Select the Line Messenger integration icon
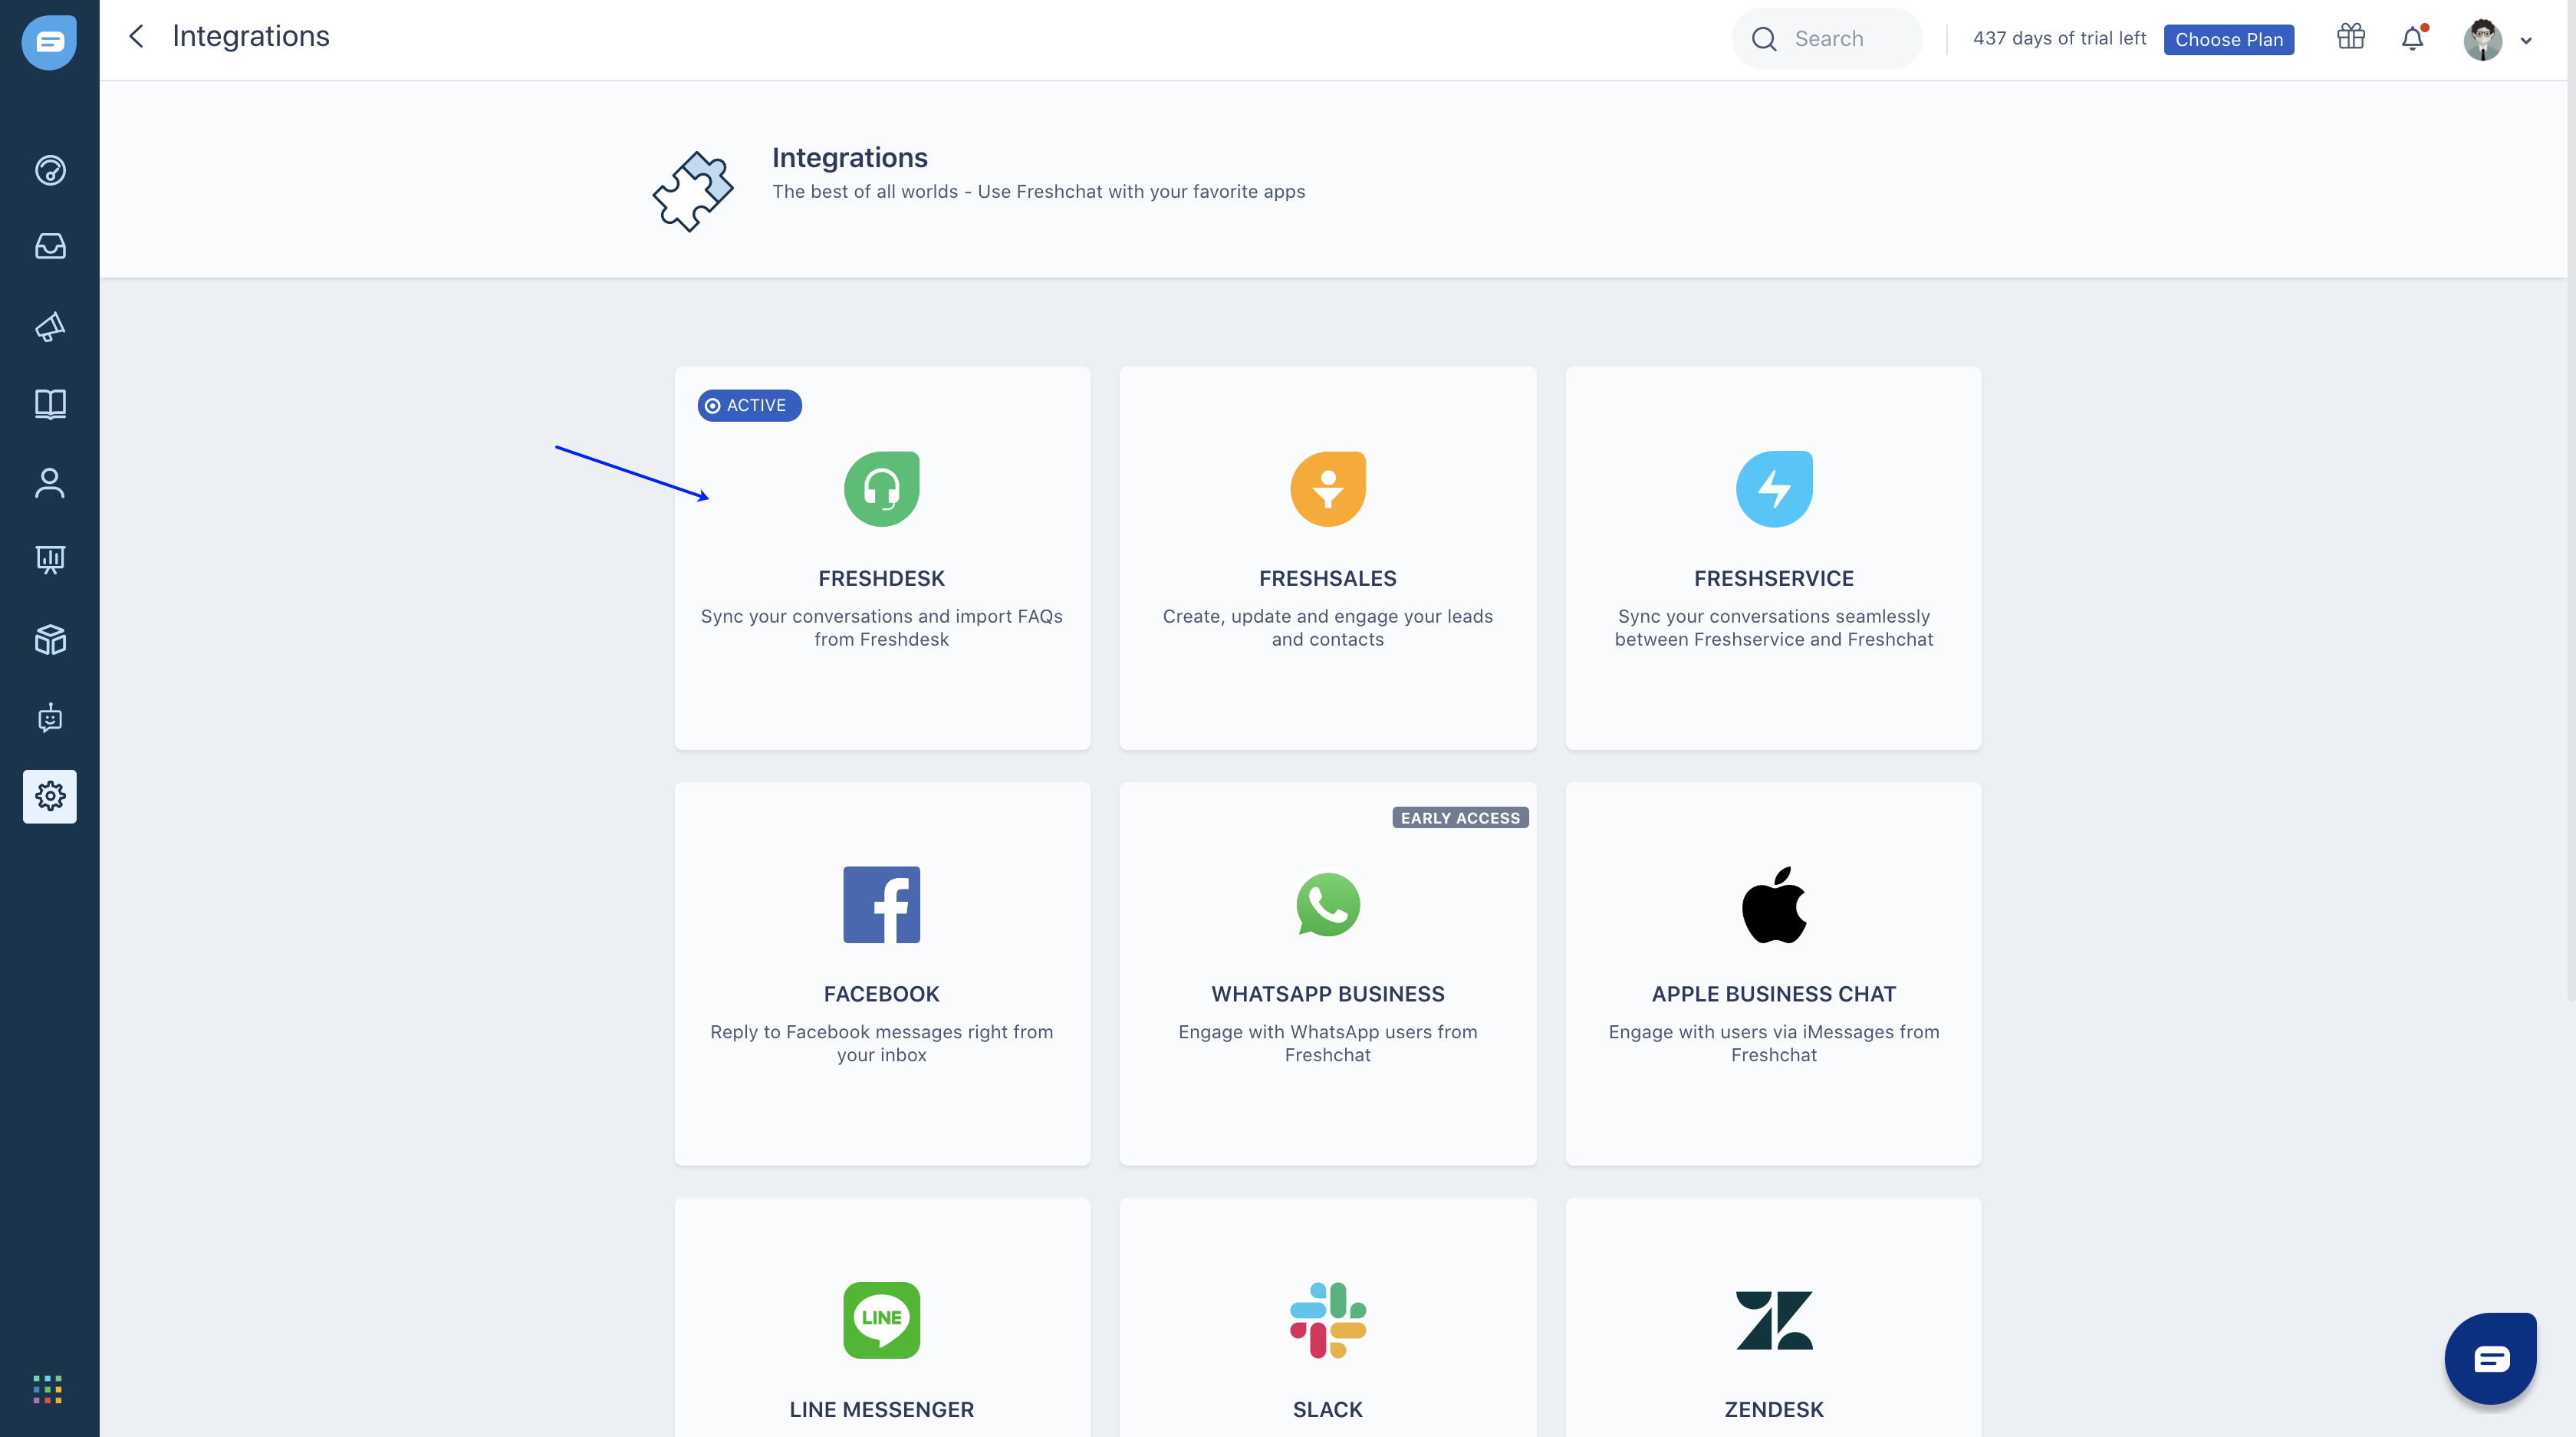The height and width of the screenshot is (1437, 2576). (x=881, y=1318)
